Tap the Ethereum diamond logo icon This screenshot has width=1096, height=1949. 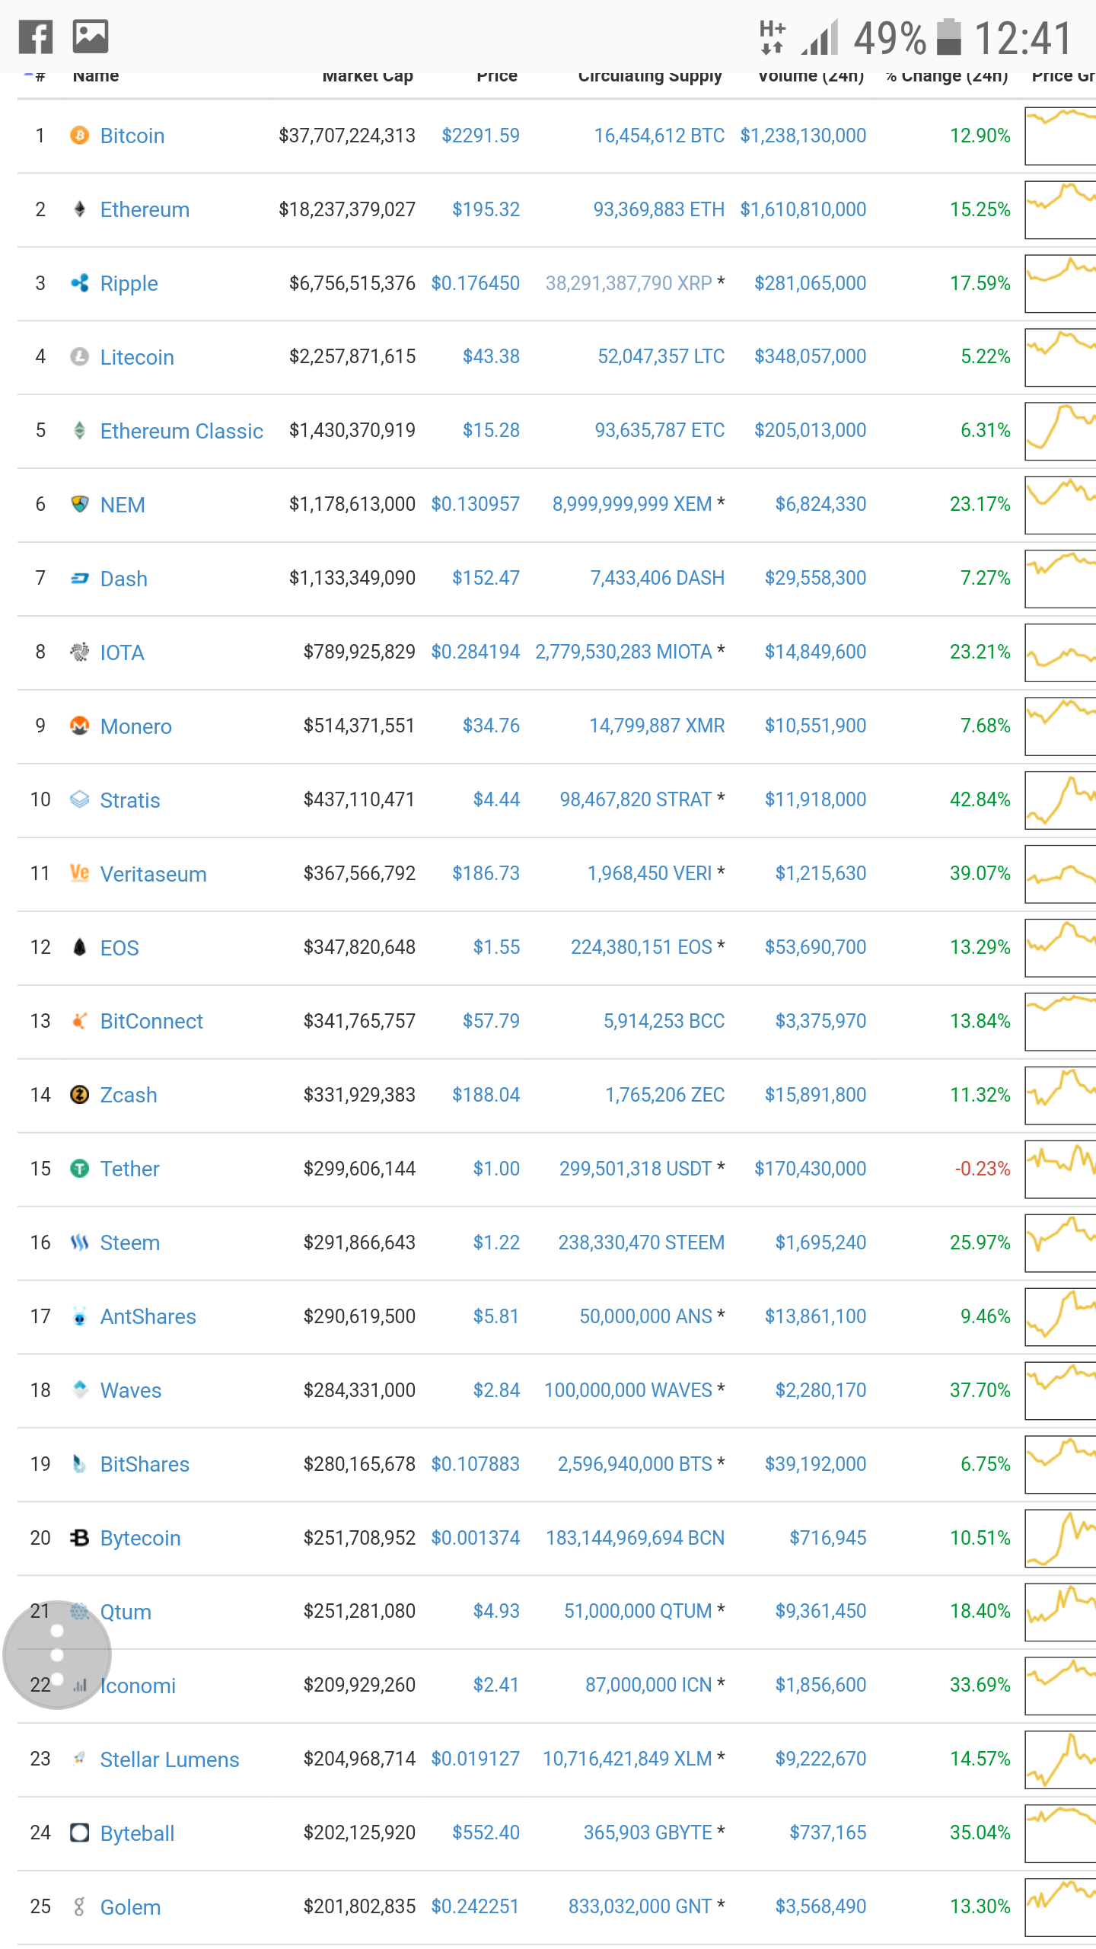pos(79,209)
